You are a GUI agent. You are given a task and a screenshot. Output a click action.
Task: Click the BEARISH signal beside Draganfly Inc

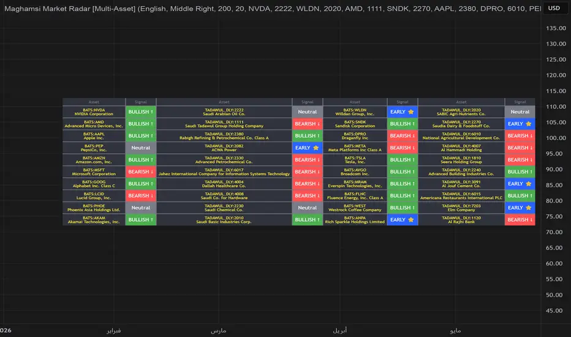[x=403, y=136]
